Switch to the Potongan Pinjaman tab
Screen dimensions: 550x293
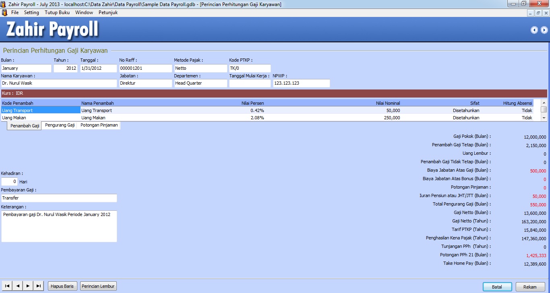tap(99, 125)
